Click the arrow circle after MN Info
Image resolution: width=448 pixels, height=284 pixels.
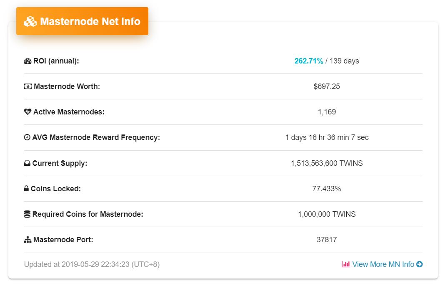pos(419,264)
